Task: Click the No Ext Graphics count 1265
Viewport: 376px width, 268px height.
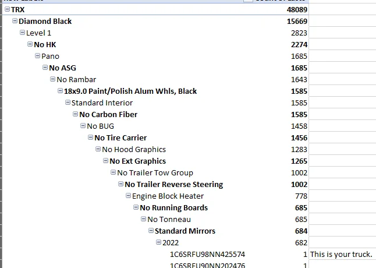Action: point(299,161)
